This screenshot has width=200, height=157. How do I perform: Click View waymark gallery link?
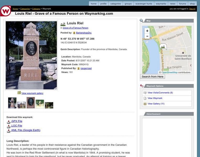(x=32, y=93)
